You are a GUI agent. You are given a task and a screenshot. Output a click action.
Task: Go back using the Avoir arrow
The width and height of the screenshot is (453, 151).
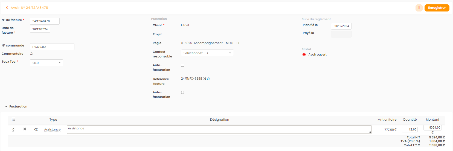click(x=7, y=8)
